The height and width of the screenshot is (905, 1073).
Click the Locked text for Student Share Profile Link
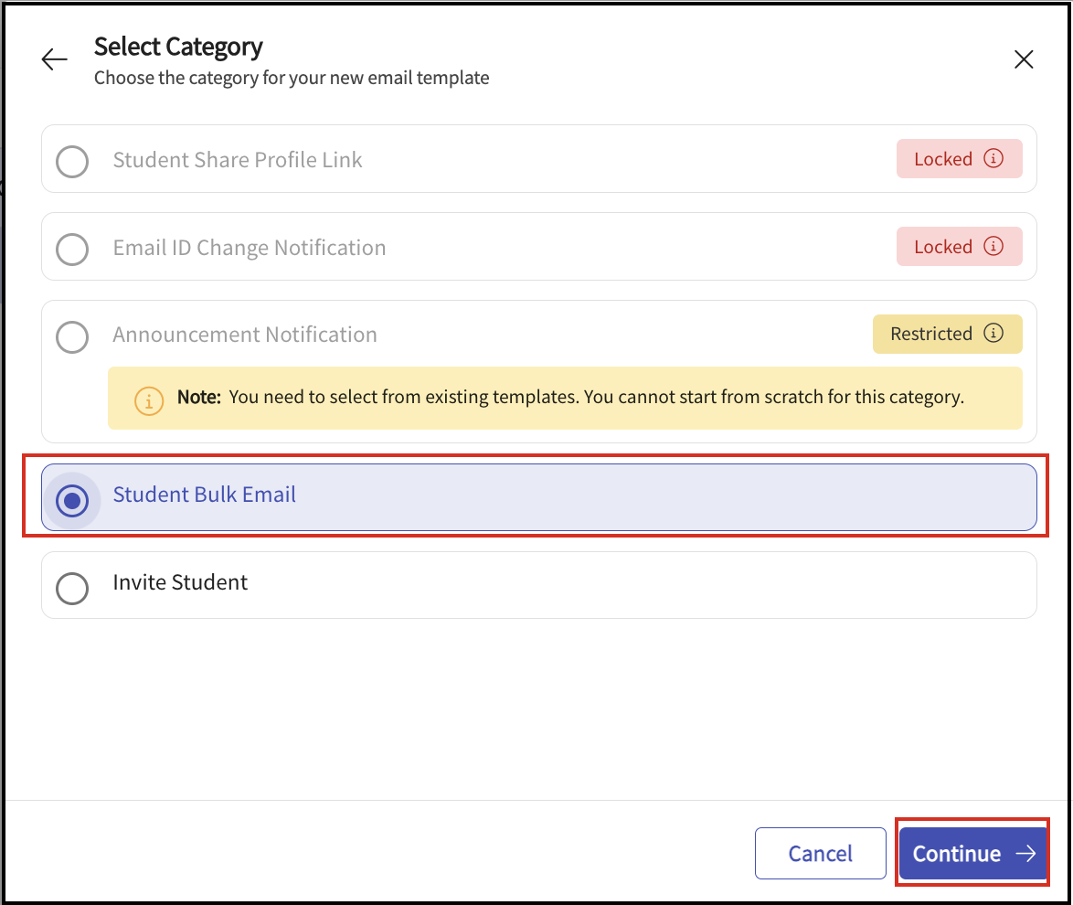click(x=942, y=159)
